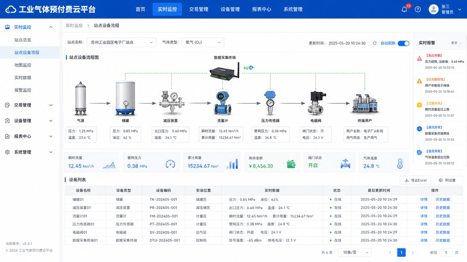The image size is (467, 262).
Task: Expand the system management sidebar group
Action: coord(51,152)
